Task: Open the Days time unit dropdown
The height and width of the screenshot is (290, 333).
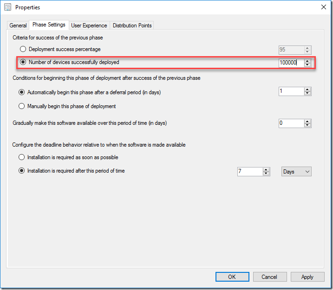Action: pos(296,172)
